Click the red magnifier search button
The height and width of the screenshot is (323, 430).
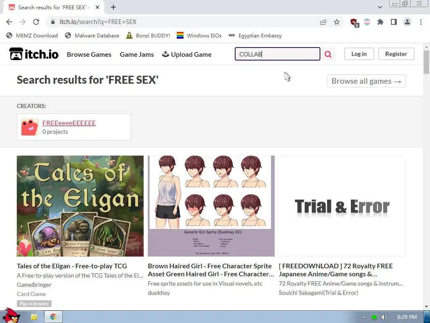328,54
